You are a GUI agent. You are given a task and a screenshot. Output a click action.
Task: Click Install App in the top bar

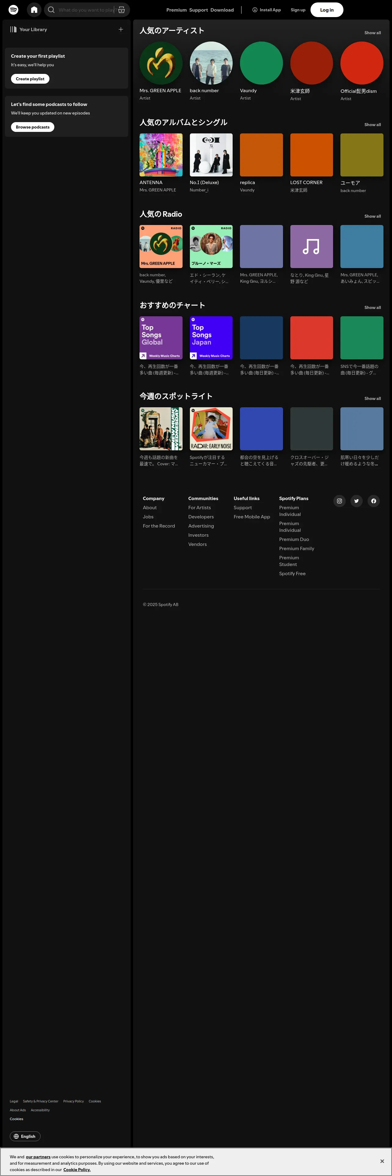267,9
